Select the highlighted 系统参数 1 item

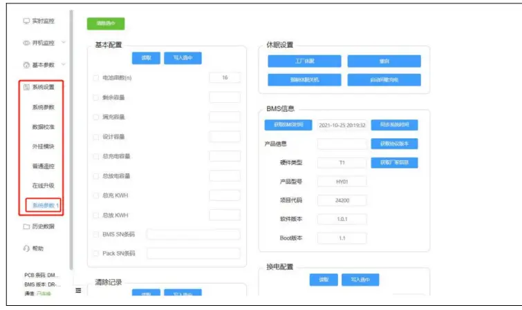45,205
